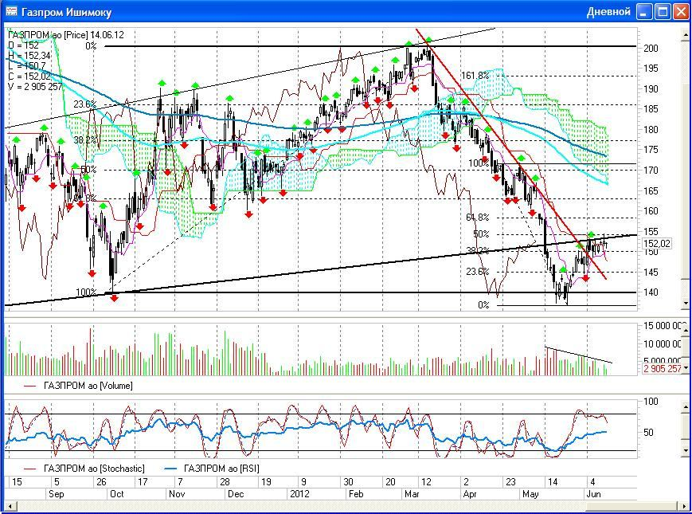The height and width of the screenshot is (514, 692).
Task: Click the boxed current price label 152,02
Action: [x=657, y=243]
